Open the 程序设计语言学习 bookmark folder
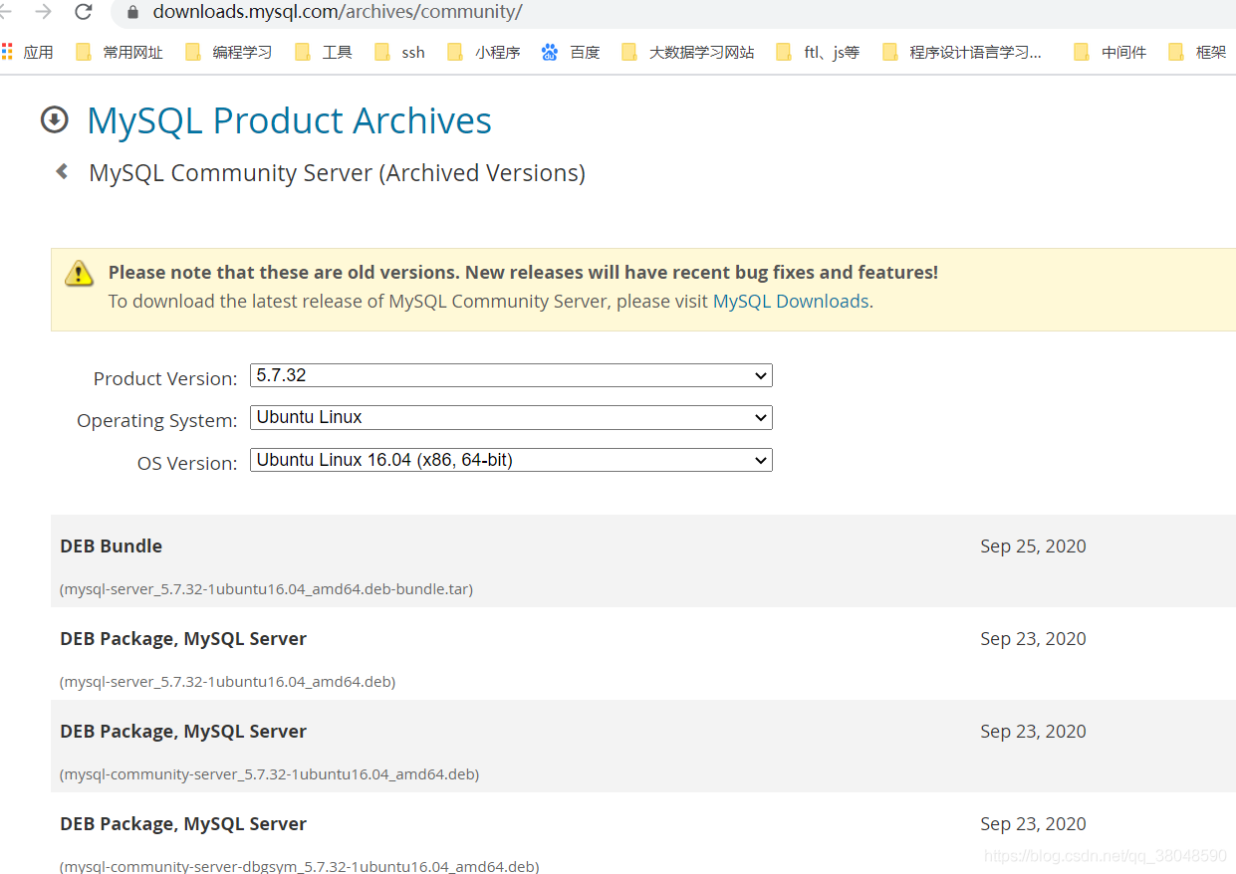Viewport: 1236px width, 874px height. tap(962, 52)
